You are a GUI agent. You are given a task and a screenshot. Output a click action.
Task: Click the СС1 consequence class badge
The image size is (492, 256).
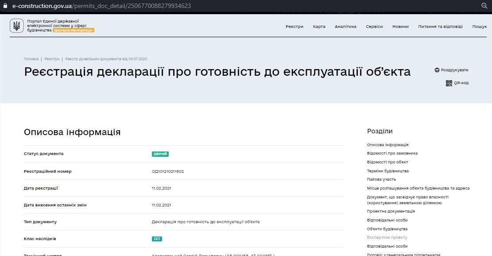pyautogui.click(x=157, y=239)
